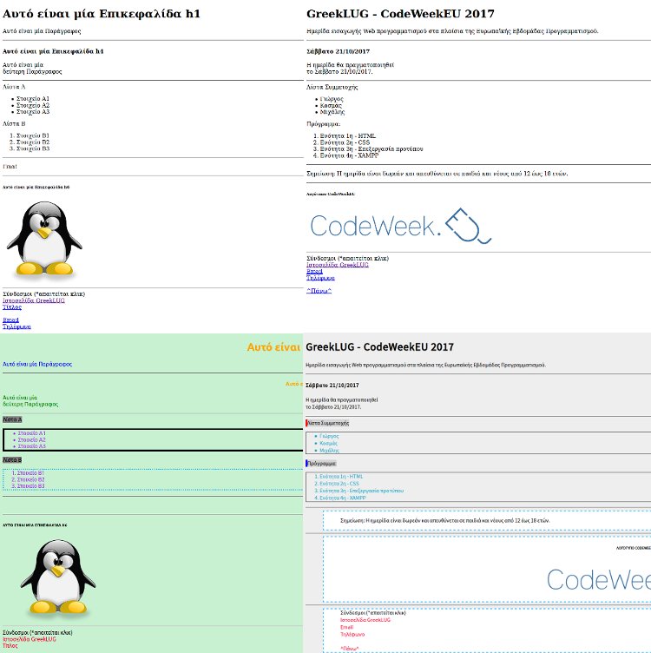Click 'Λίστα Συμμετοχής' label on white page
Screen dimensions: 651x653
(x=332, y=87)
